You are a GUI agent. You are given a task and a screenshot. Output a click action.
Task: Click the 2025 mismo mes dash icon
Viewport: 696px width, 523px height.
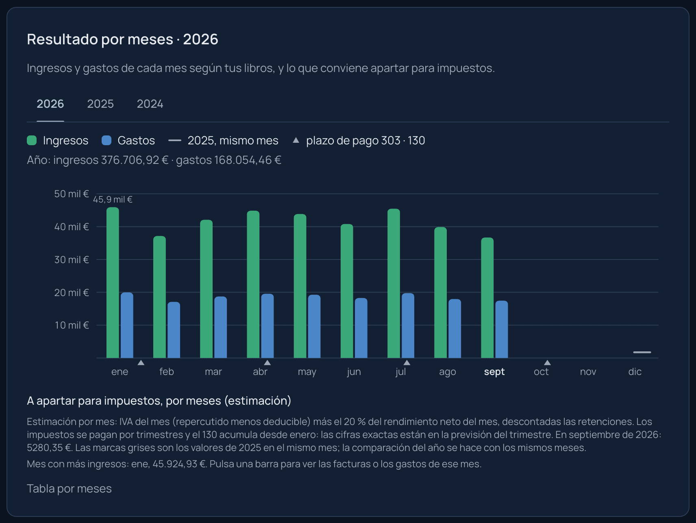pyautogui.click(x=175, y=140)
